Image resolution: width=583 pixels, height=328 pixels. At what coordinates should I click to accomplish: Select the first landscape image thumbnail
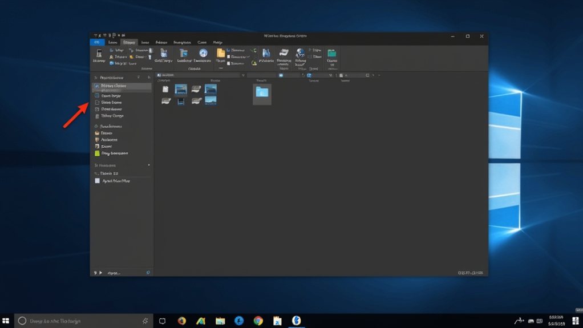point(181,89)
